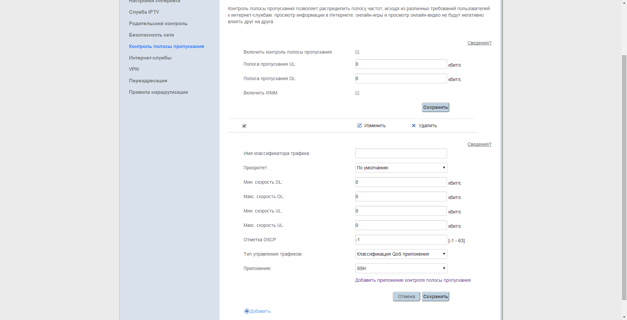Click the Мин. скорость UL field
The image size is (627, 320).
pos(401,211)
